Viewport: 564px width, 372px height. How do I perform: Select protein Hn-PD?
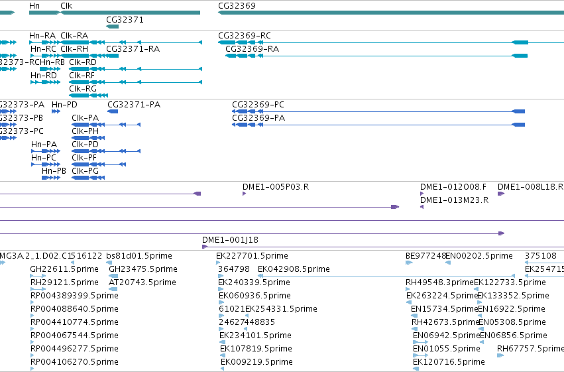point(64,105)
